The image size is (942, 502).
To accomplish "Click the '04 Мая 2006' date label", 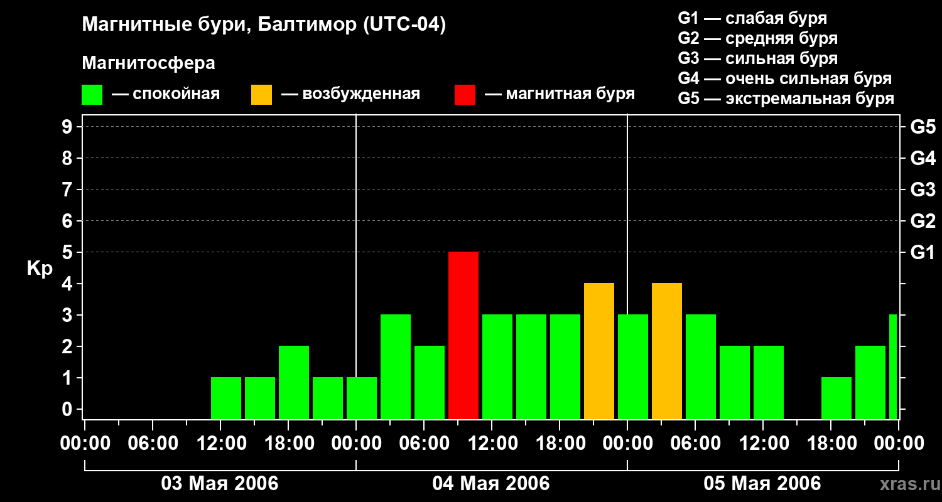I will tap(491, 484).
